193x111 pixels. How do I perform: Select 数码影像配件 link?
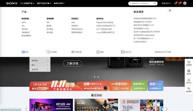(x=26, y=36)
